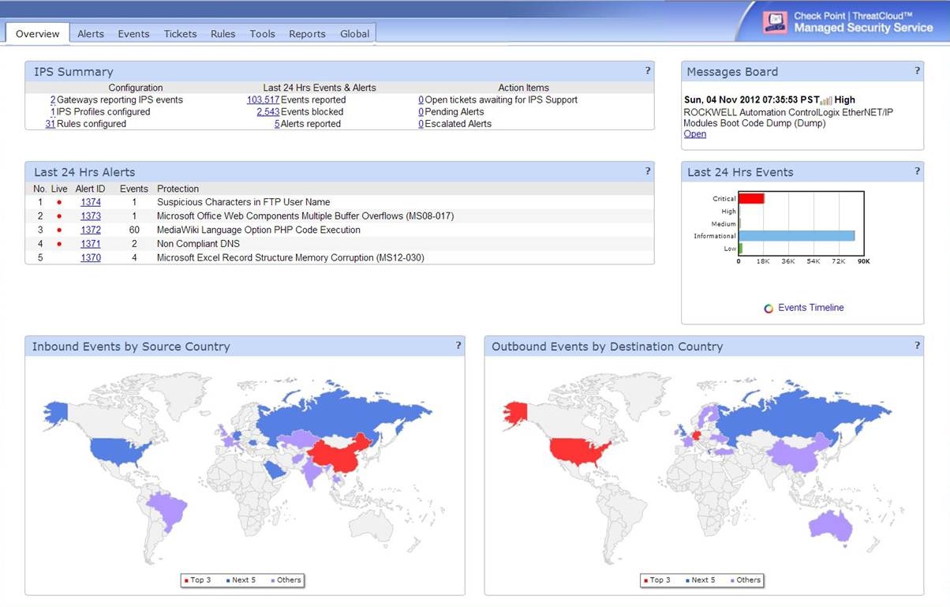
Task: Open help for IPS Summary panel
Action: tap(648, 70)
